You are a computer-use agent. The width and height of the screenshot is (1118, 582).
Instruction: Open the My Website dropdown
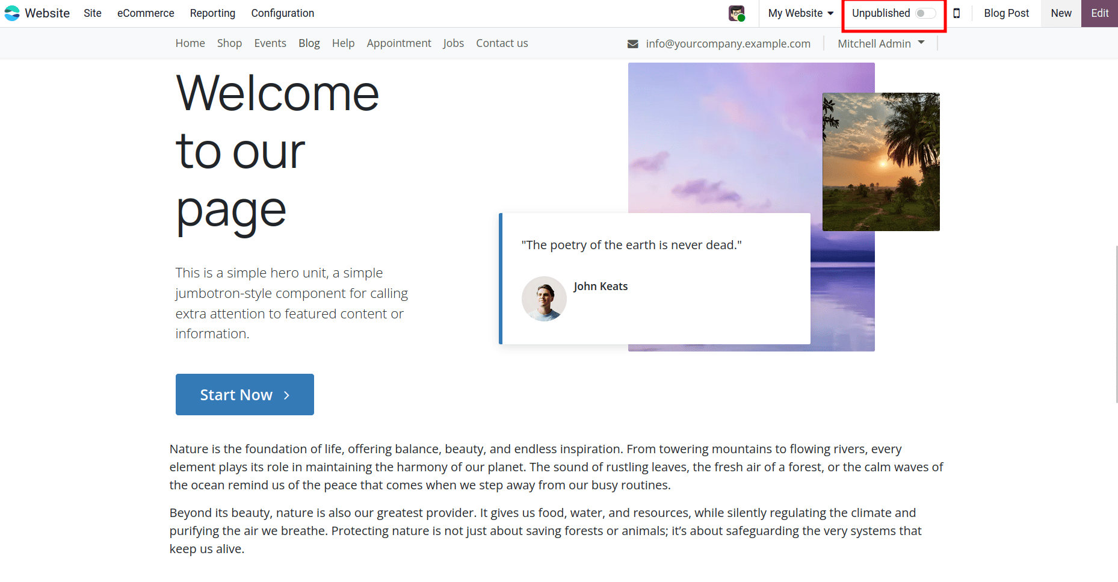[800, 13]
